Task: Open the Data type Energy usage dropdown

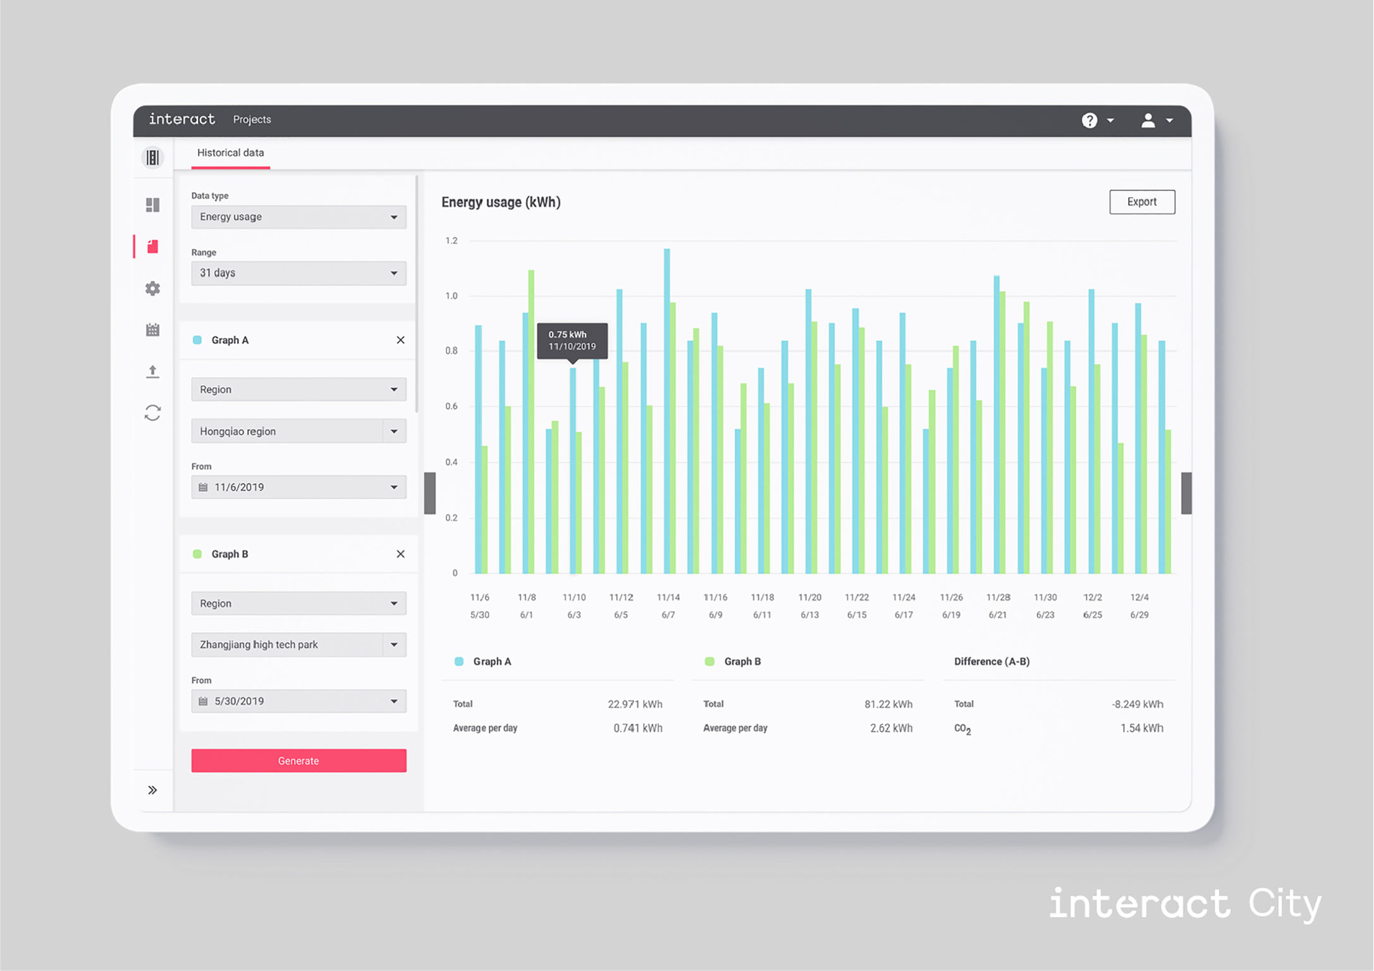Action: coord(298,217)
